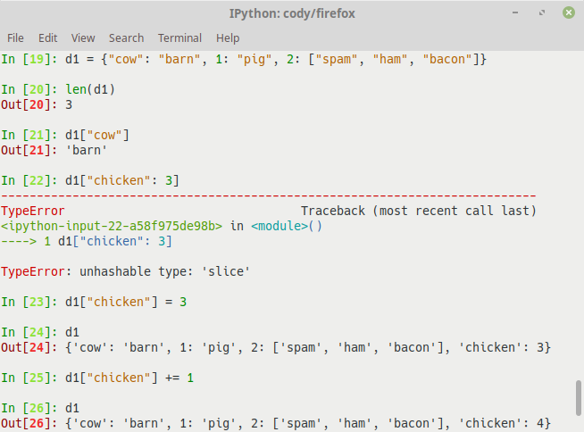Open the View menu
This screenshot has width=584, height=432.
click(x=83, y=38)
